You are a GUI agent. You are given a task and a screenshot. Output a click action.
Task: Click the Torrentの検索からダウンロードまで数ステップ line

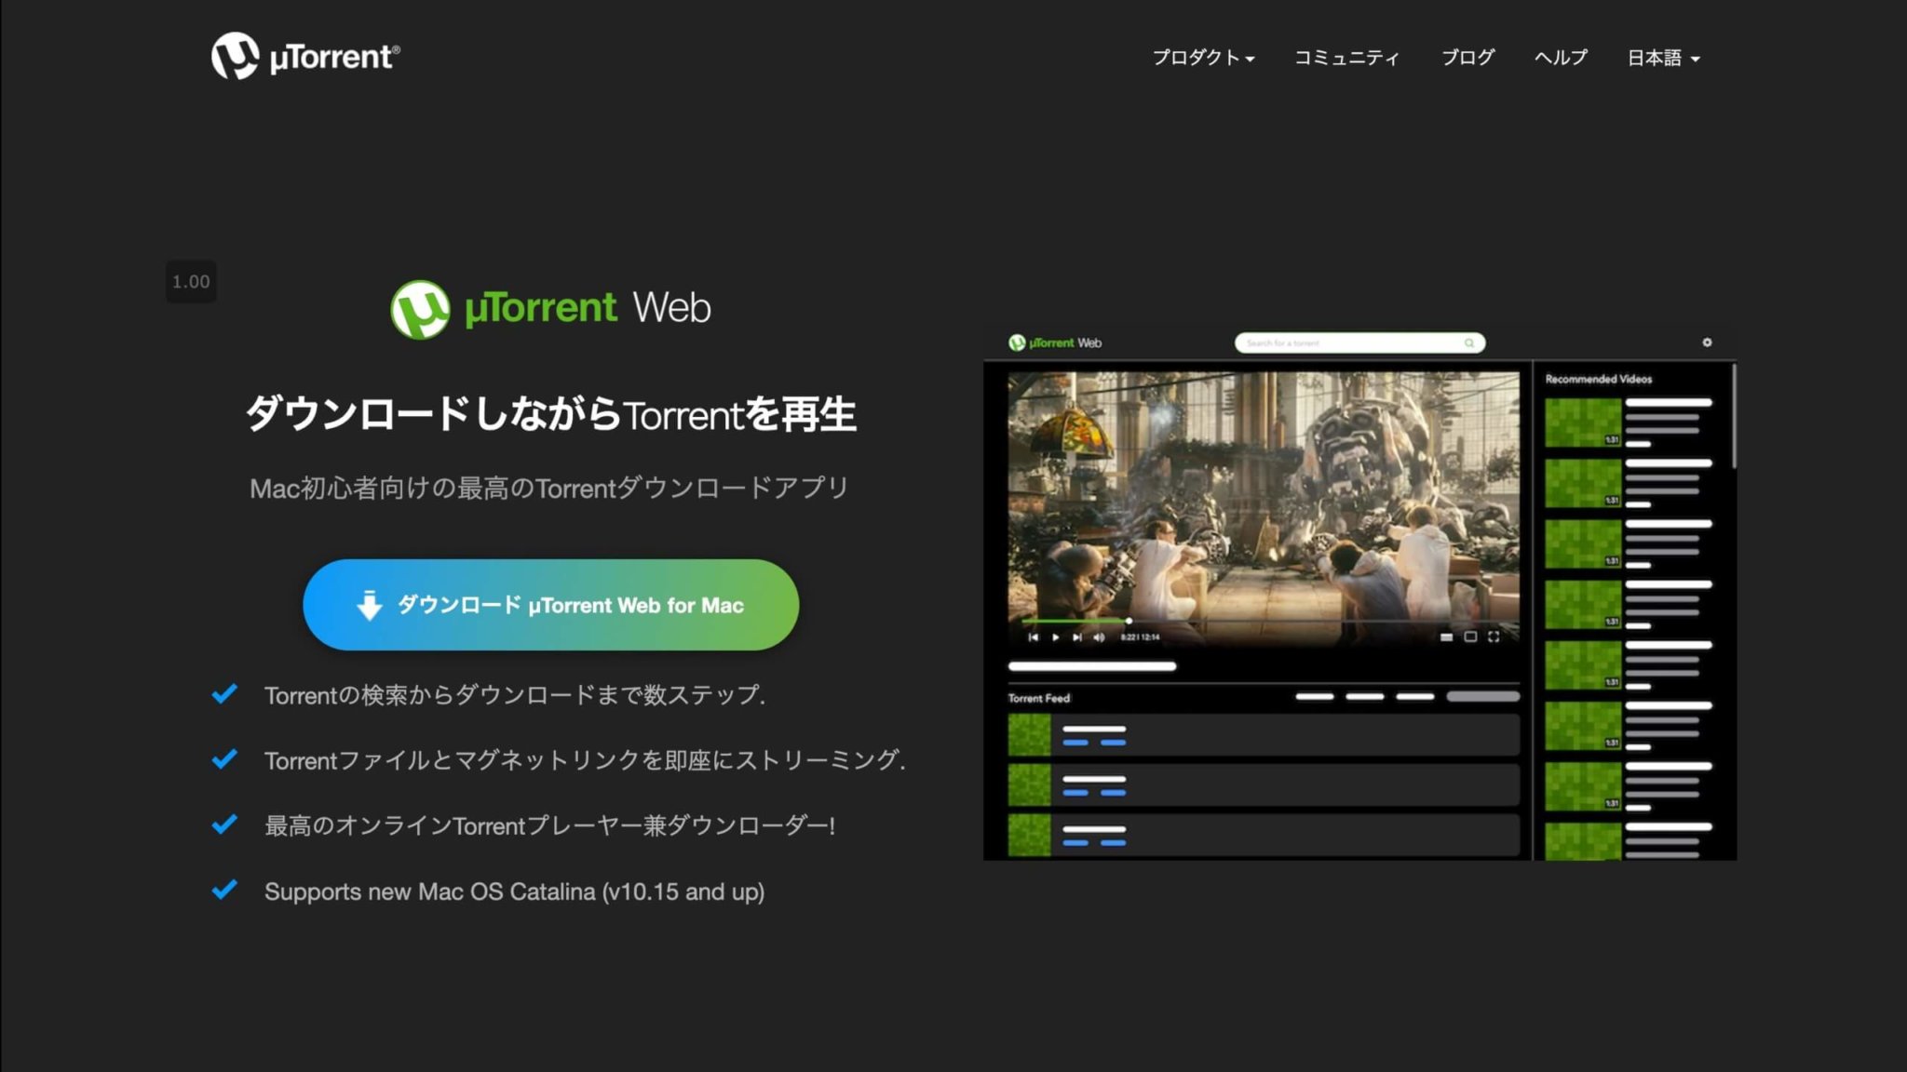(515, 695)
